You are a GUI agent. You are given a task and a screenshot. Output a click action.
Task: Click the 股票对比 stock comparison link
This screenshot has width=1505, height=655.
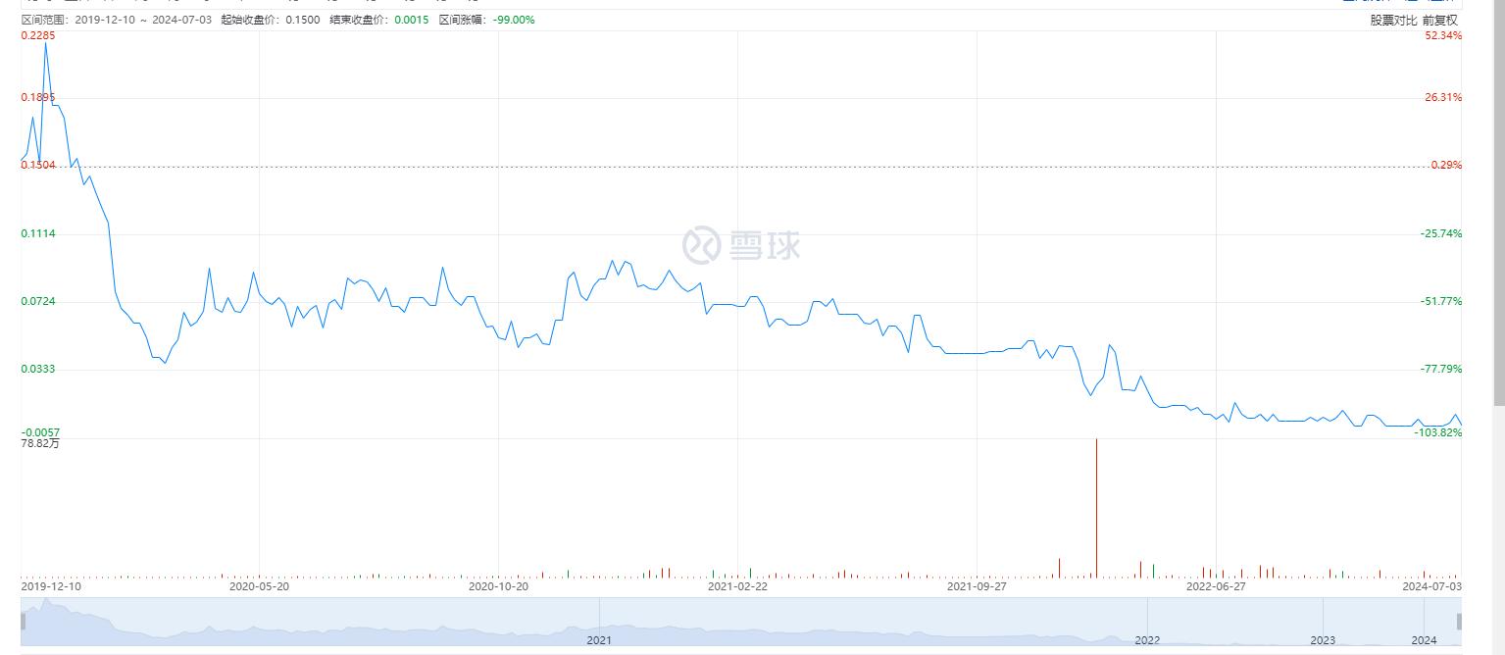tap(1393, 20)
